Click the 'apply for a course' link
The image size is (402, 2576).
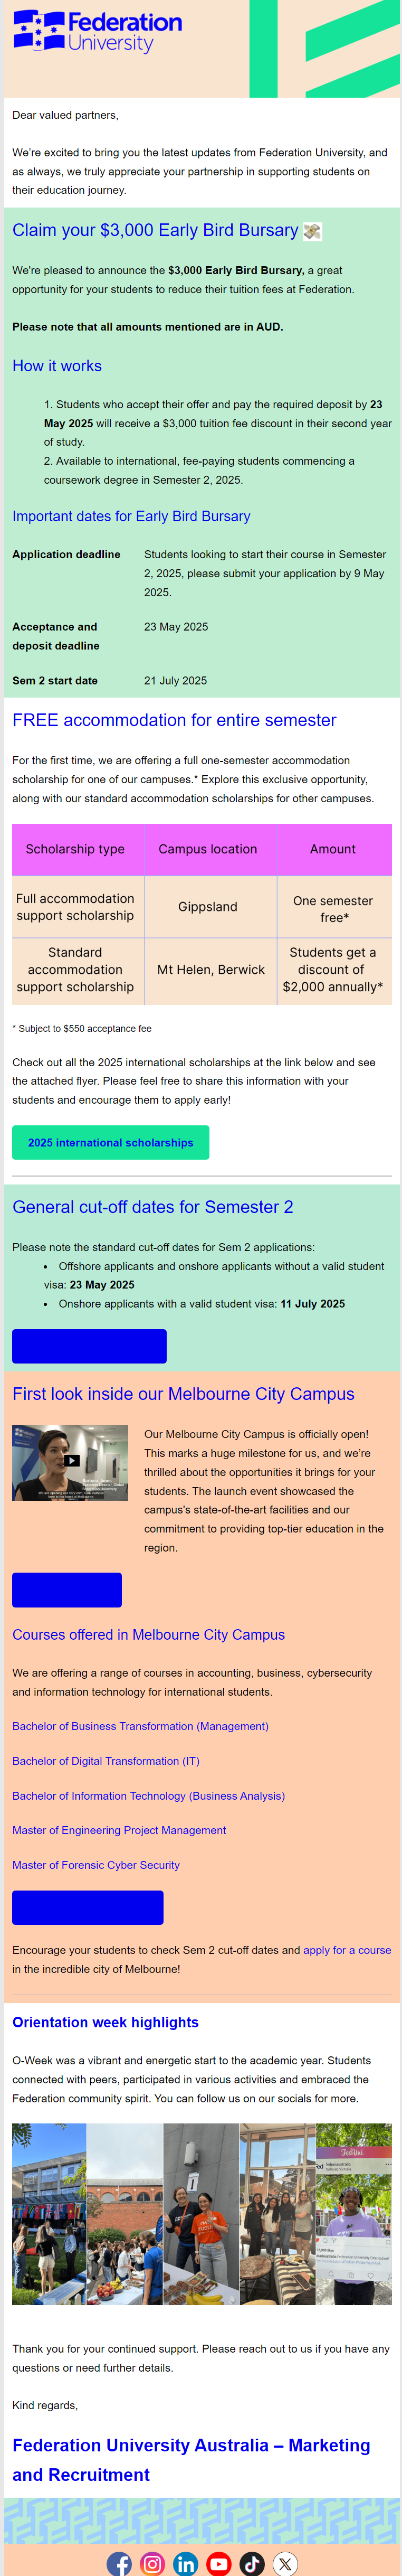[347, 1949]
